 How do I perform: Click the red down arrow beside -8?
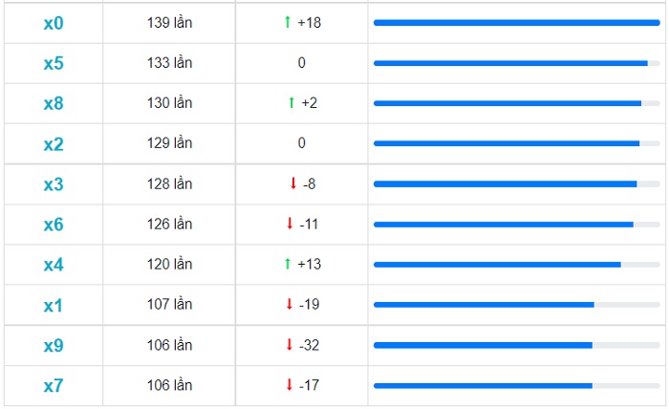(293, 183)
